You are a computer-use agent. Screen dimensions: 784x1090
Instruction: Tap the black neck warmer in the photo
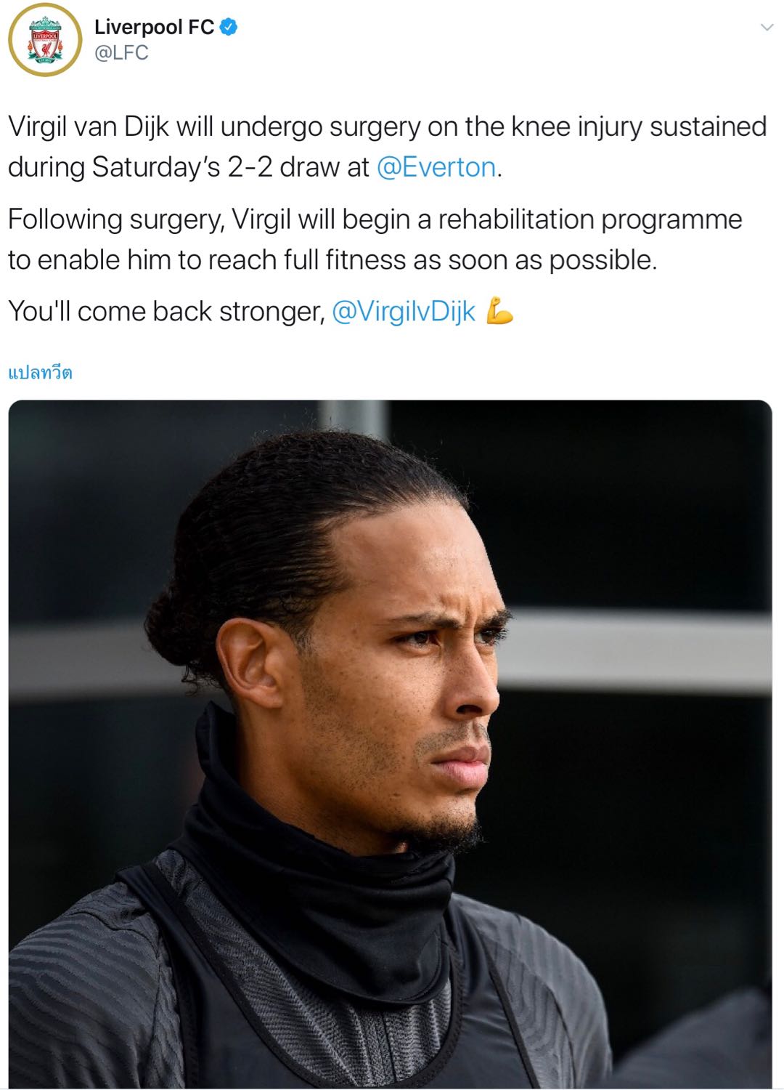[x=319, y=857]
